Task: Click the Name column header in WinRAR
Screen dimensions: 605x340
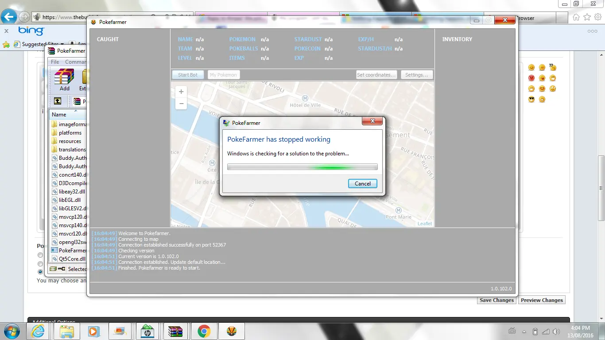Action: [68, 114]
